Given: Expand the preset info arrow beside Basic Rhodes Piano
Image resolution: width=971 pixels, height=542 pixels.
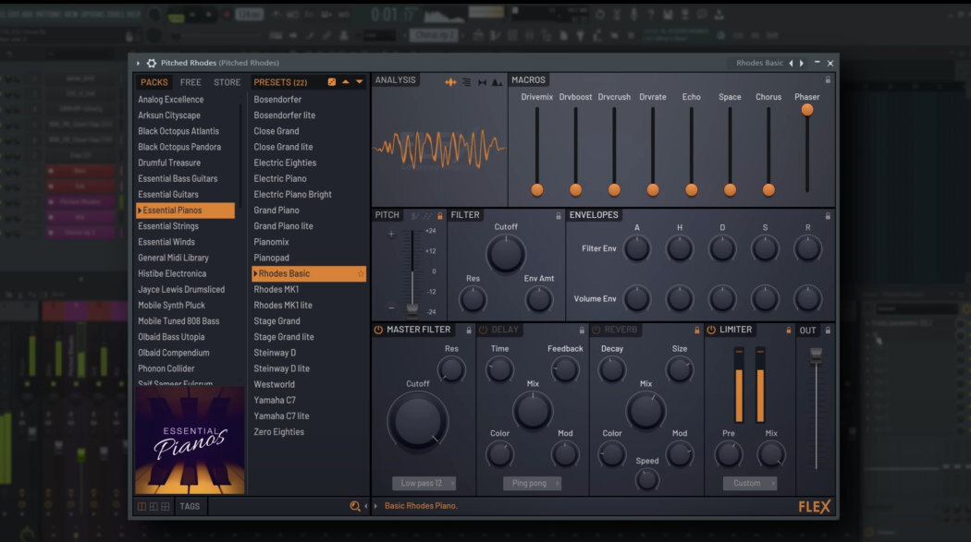Looking at the screenshot, I should (x=375, y=506).
